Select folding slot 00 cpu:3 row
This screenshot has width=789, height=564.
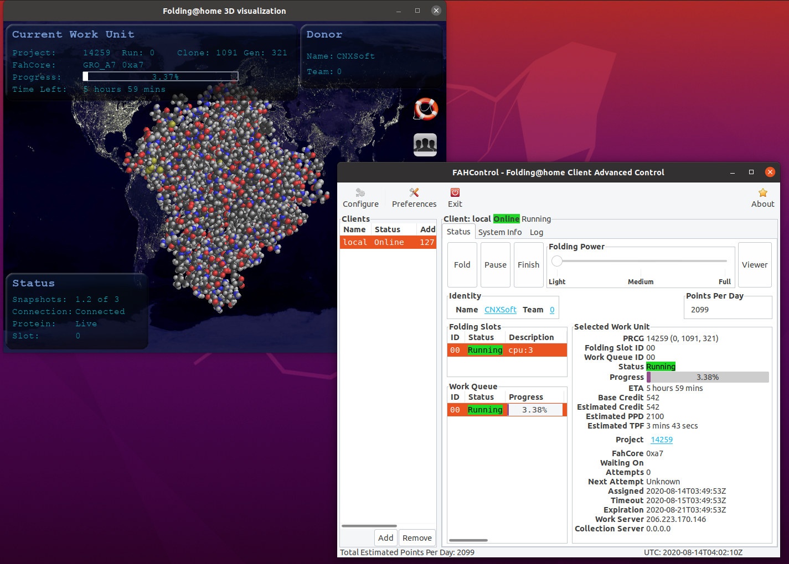click(x=507, y=350)
